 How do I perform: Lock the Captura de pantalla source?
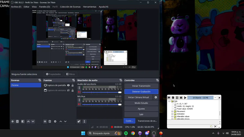point(72,85)
